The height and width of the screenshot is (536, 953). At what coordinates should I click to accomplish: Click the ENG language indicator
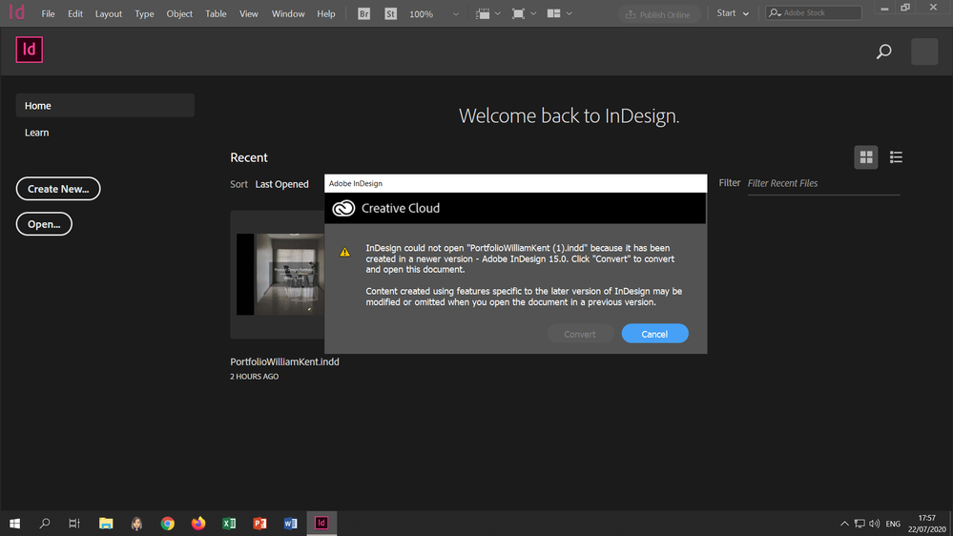[893, 524]
